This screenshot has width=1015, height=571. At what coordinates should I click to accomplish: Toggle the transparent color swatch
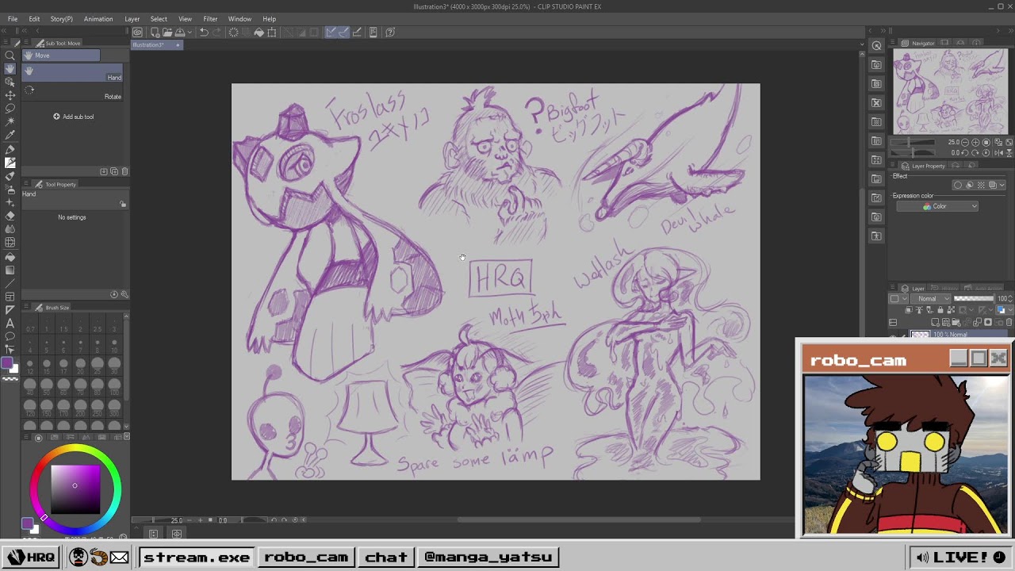click(x=10, y=379)
